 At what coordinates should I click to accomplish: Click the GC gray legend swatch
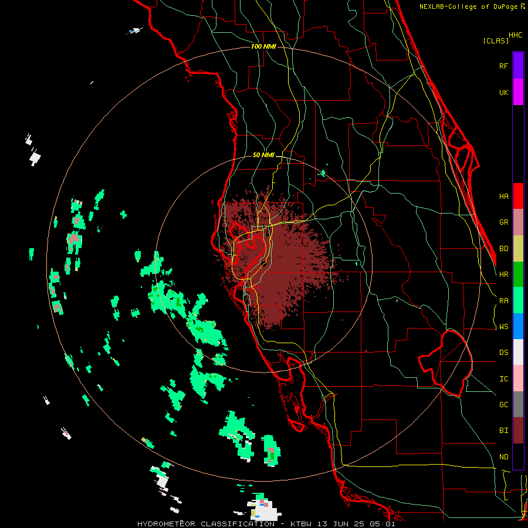point(518,404)
